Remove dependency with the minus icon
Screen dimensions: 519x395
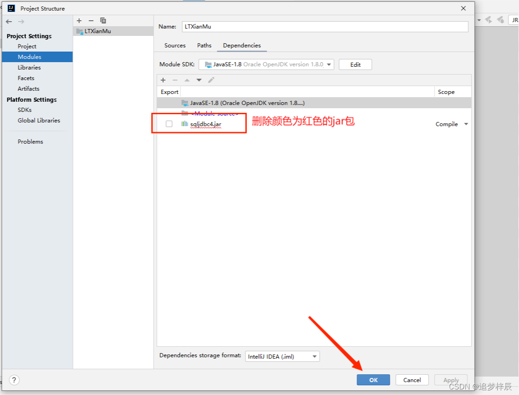click(x=175, y=80)
